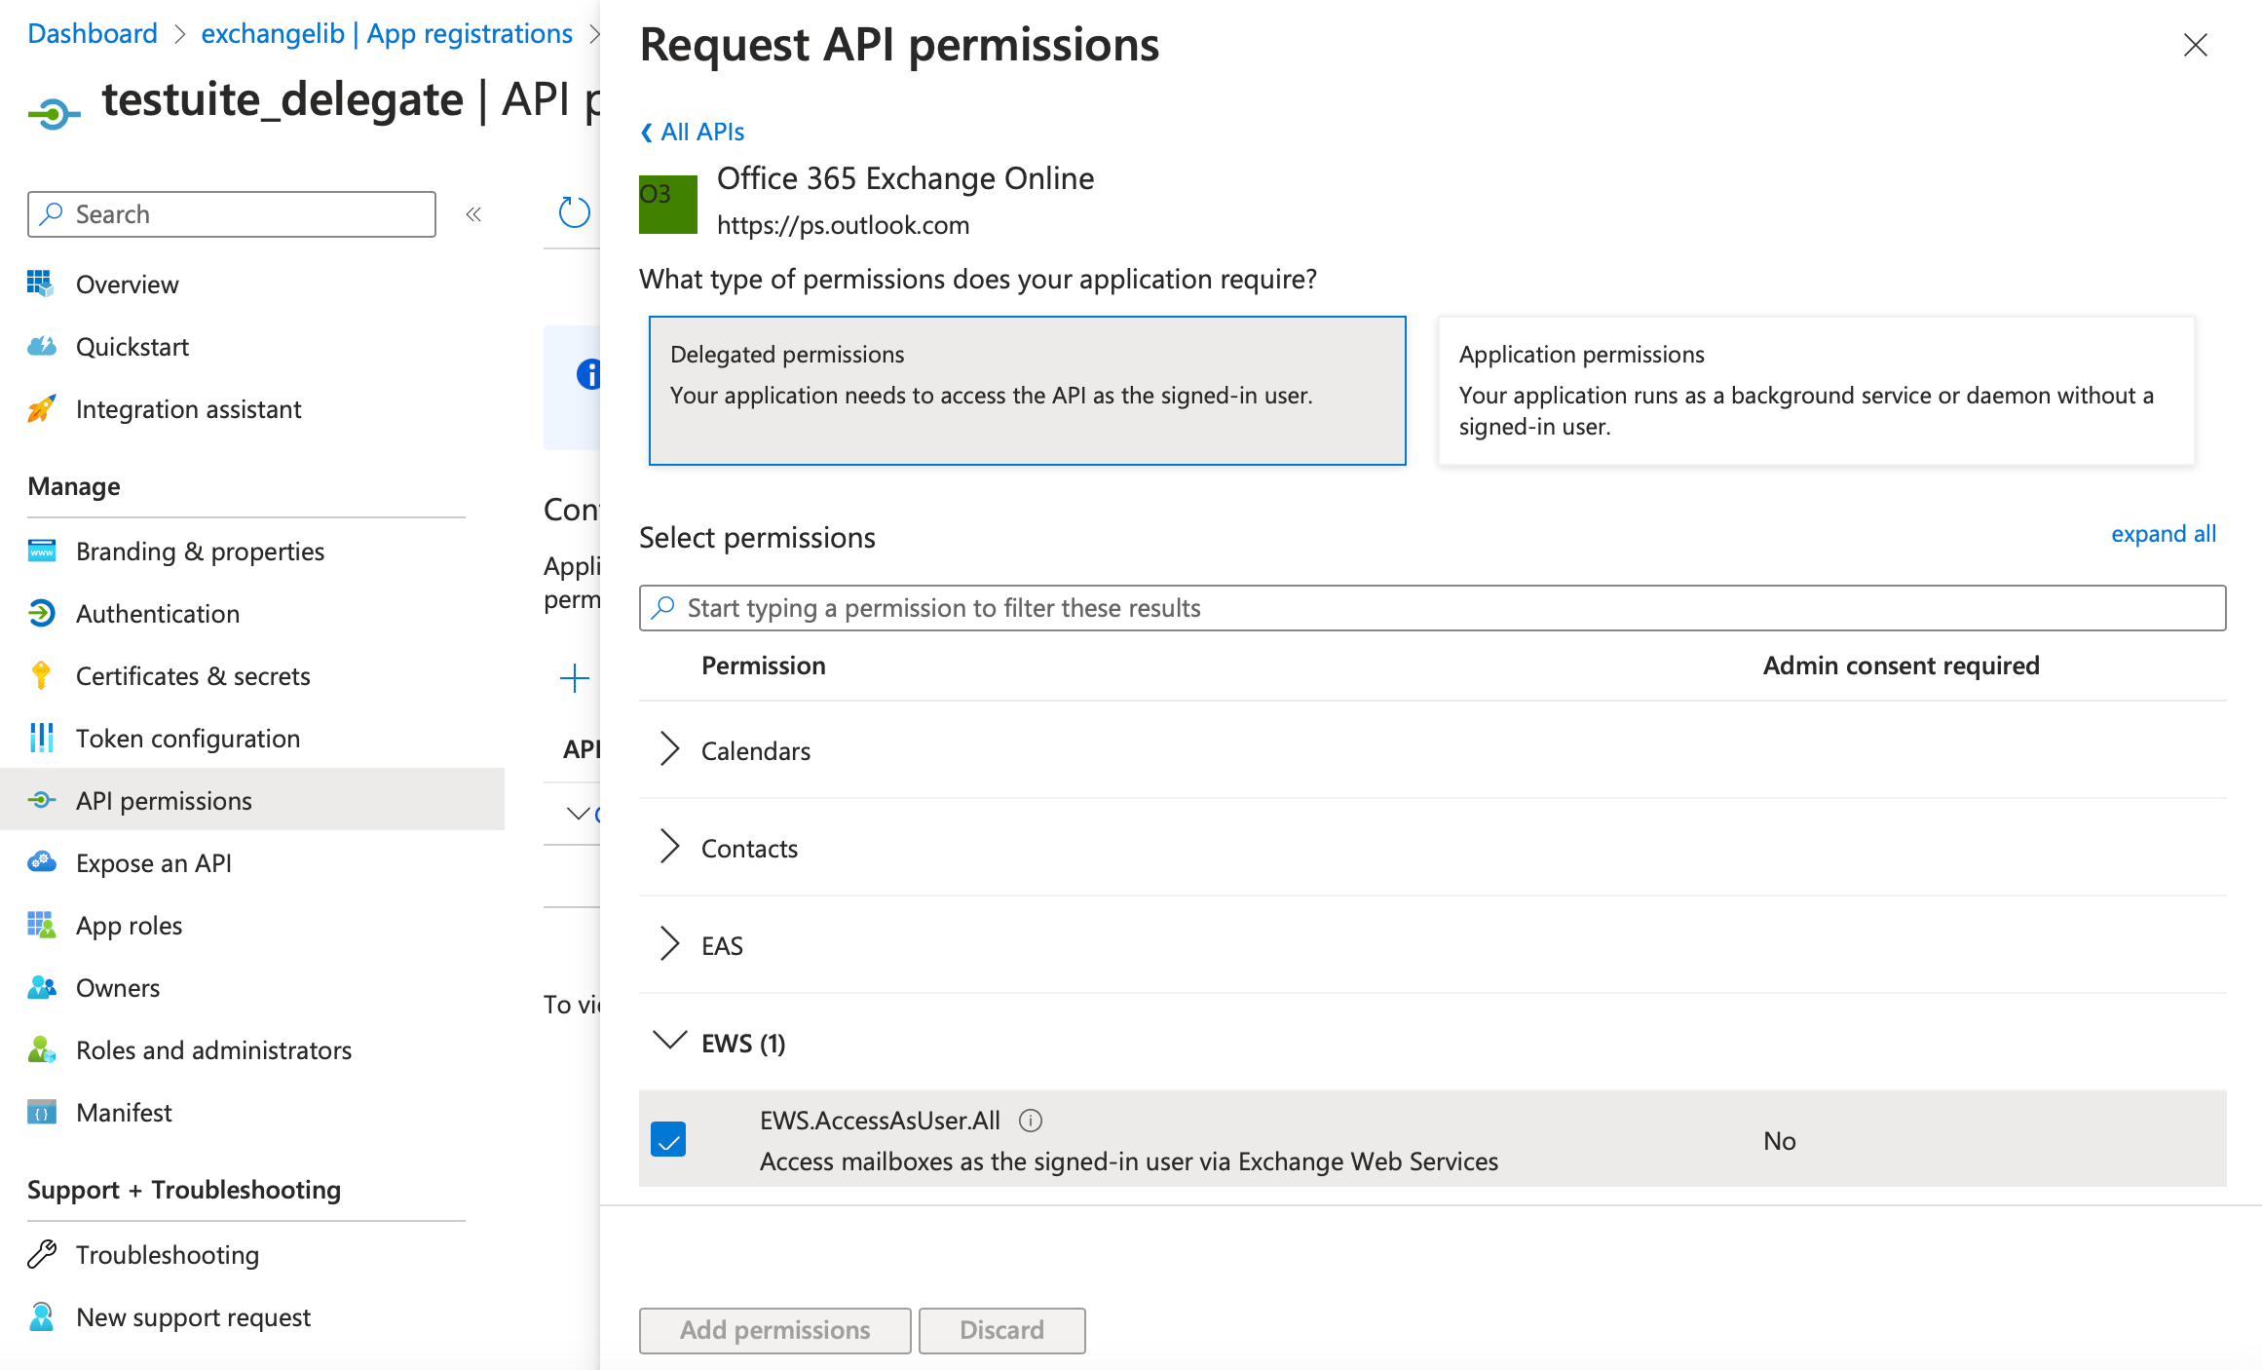This screenshot has width=2262, height=1370.
Task: Expand the Calendars permission group
Action: point(669,749)
